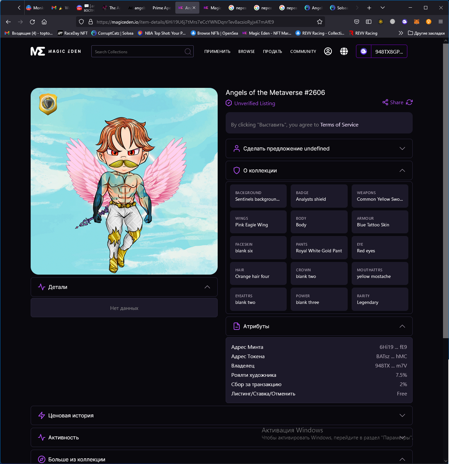
Task: Go forward using the browser forward arrow
Action: point(20,22)
